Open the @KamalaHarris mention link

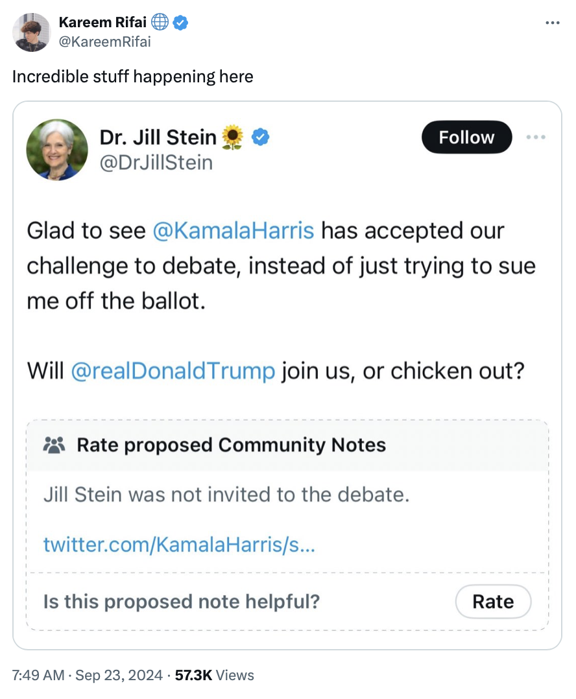[x=234, y=231]
